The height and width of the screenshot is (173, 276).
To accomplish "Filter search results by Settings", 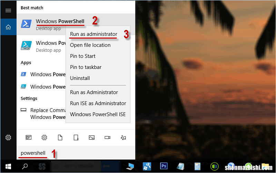I will 44,137.
